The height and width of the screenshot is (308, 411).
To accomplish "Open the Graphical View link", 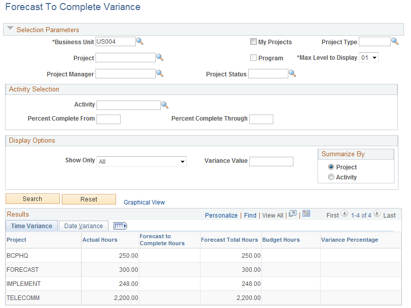I will [144, 202].
